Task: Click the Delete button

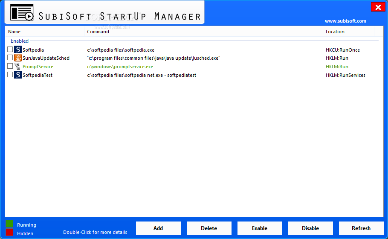Action: (209, 228)
